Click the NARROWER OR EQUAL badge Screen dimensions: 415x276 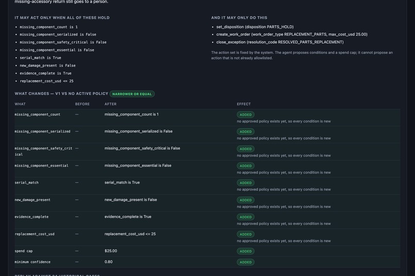pos(132,94)
